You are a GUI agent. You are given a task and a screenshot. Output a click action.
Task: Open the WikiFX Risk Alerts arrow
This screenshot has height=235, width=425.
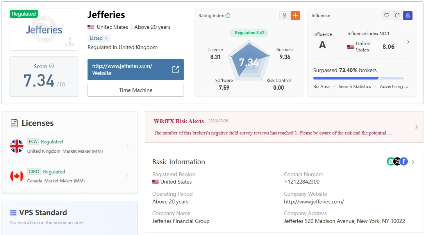pyautogui.click(x=416, y=127)
